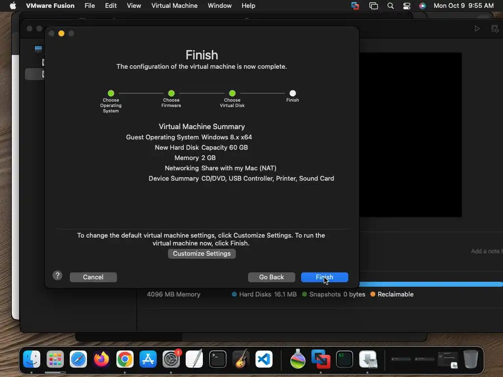Open VMware Fusion from the Dock
This screenshot has width=503, height=377.
pyautogui.click(x=321, y=359)
